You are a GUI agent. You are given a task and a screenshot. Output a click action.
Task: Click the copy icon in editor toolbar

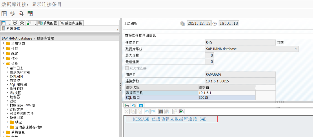pos(132,111)
